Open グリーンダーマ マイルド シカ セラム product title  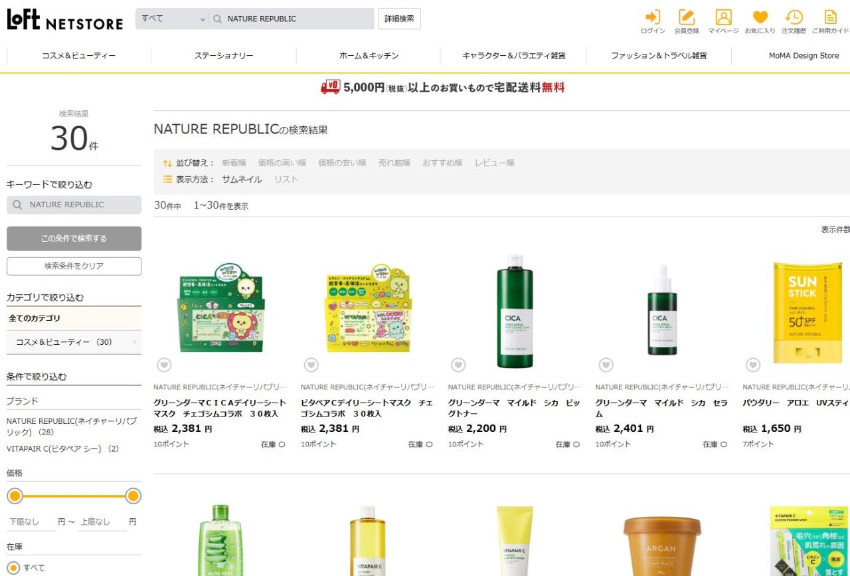[661, 409]
